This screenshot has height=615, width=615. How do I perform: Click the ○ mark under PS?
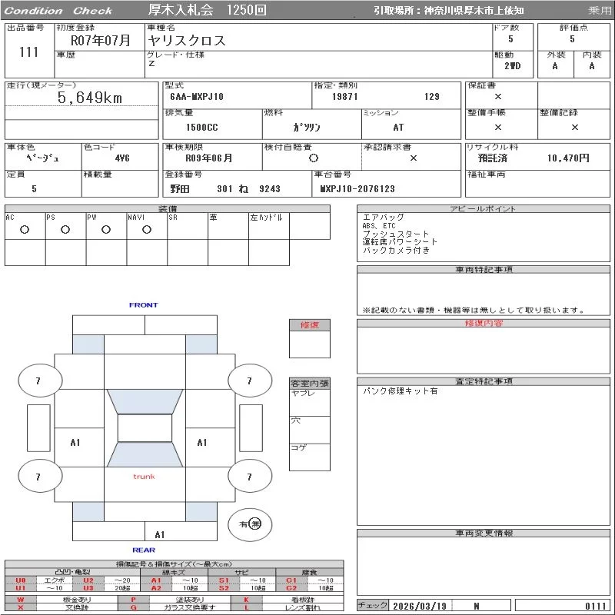click(65, 230)
